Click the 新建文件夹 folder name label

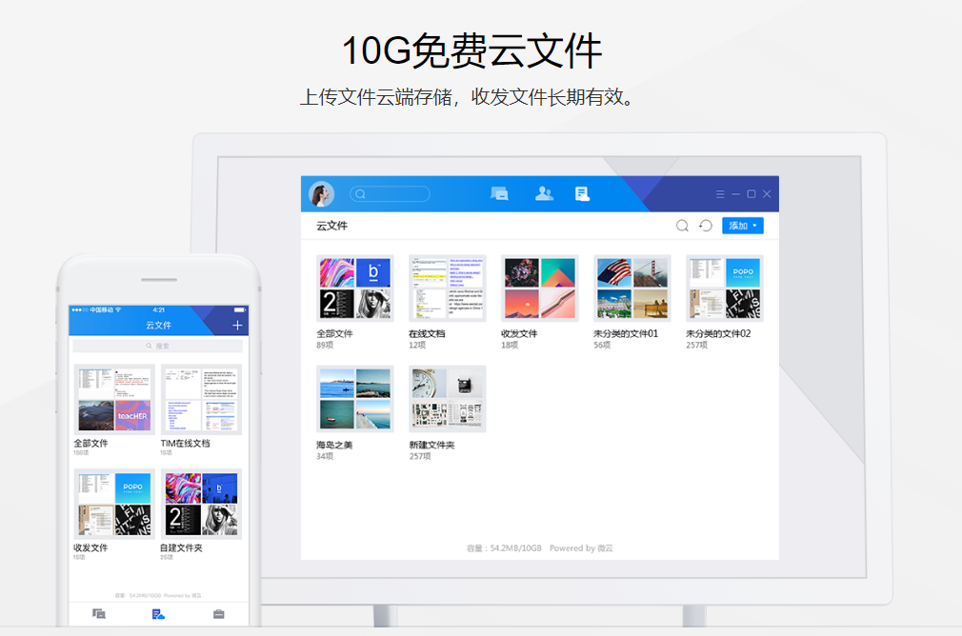[431, 445]
